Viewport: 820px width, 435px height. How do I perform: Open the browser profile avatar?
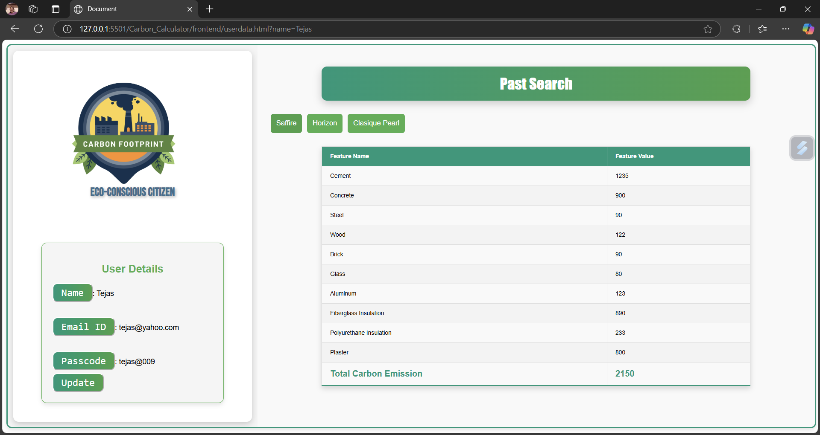12,9
